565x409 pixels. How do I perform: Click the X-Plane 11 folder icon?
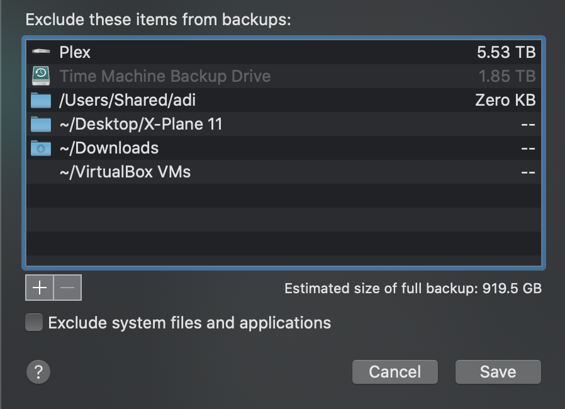(x=41, y=124)
